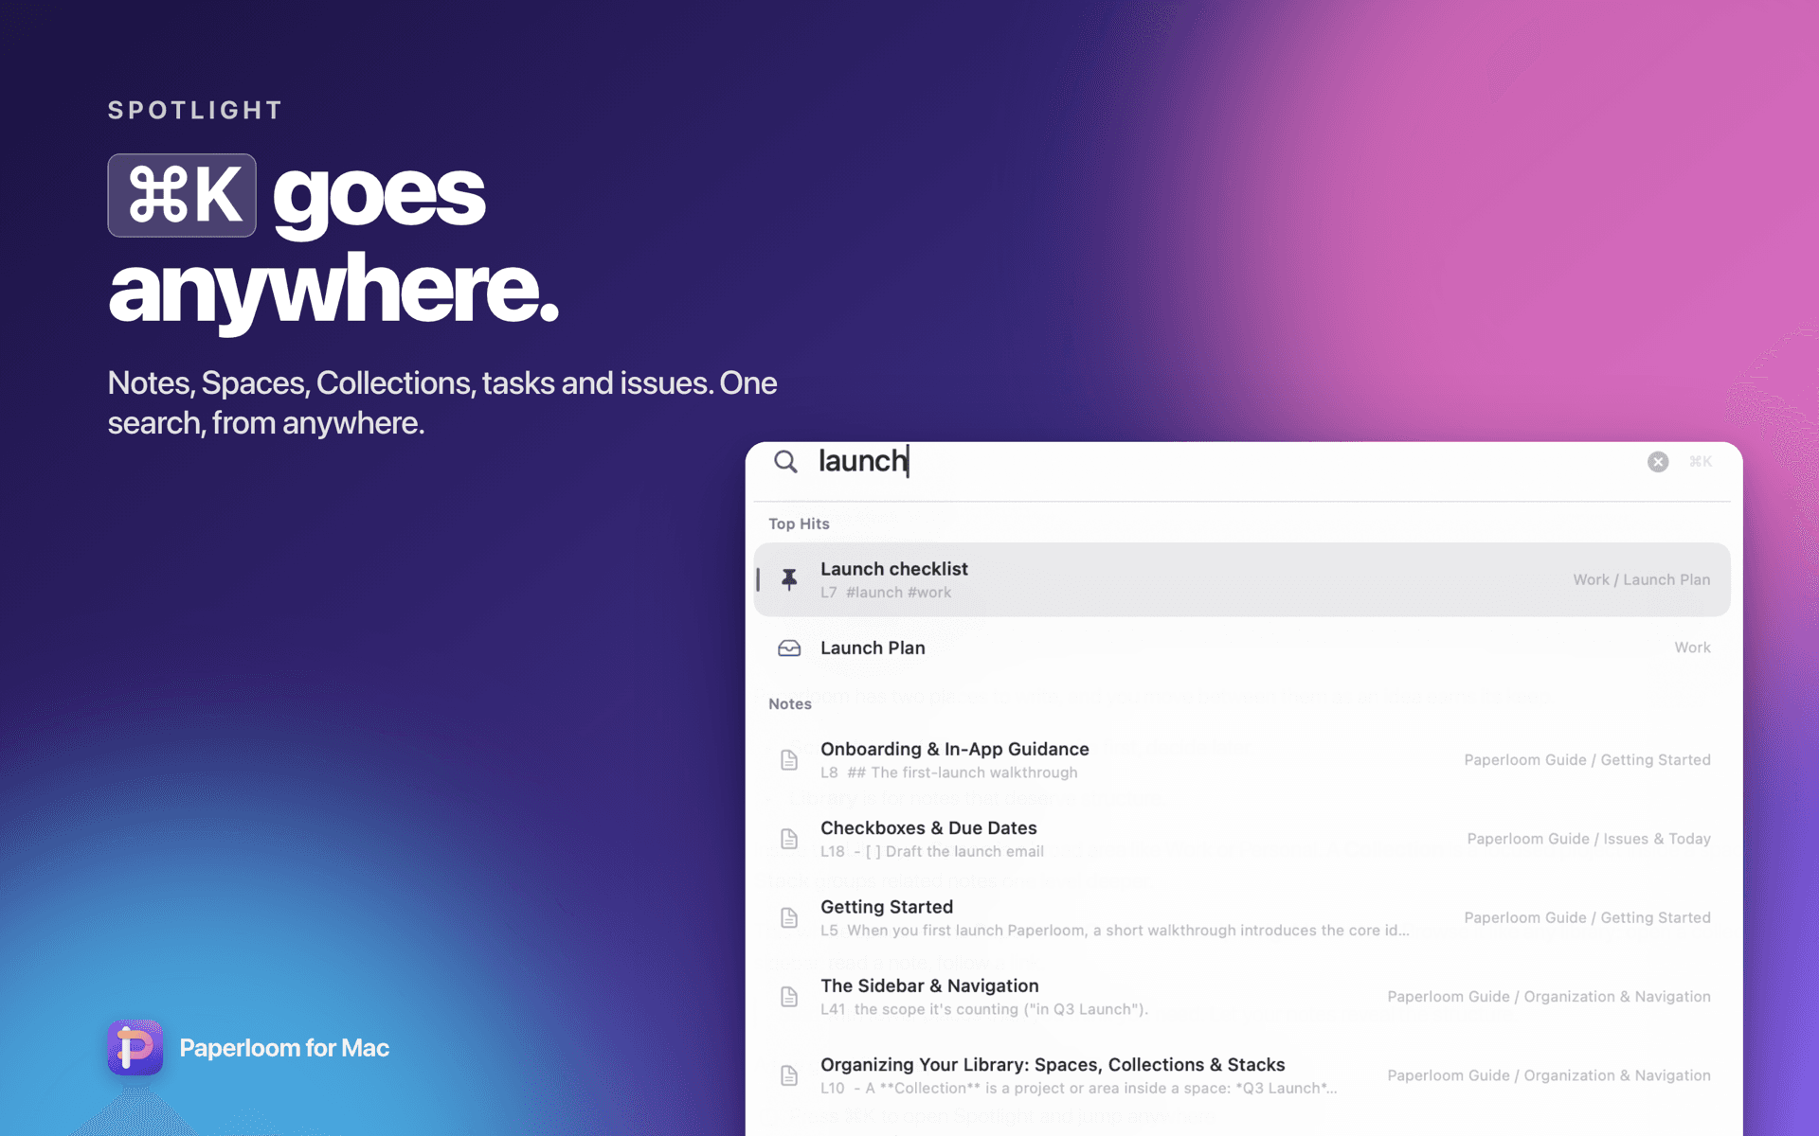The image size is (1819, 1136).
Task: Click the large ⌘K keycap badge
Action: point(182,195)
